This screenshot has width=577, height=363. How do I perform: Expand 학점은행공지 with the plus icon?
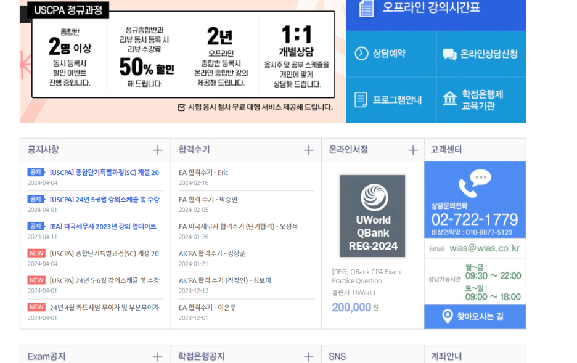click(x=308, y=357)
